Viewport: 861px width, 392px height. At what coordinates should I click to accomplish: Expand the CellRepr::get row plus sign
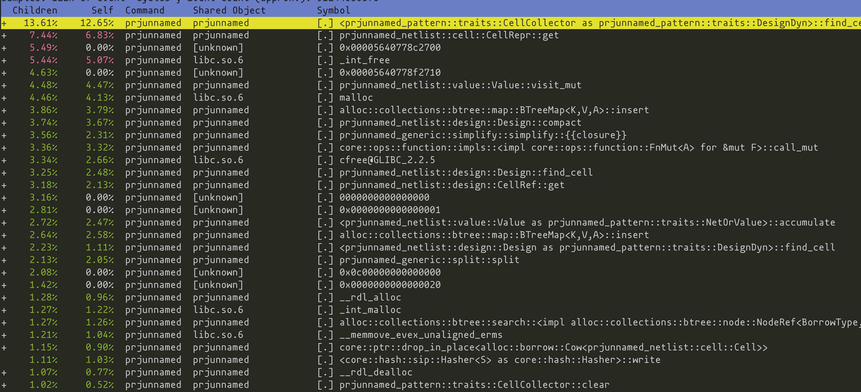4,36
